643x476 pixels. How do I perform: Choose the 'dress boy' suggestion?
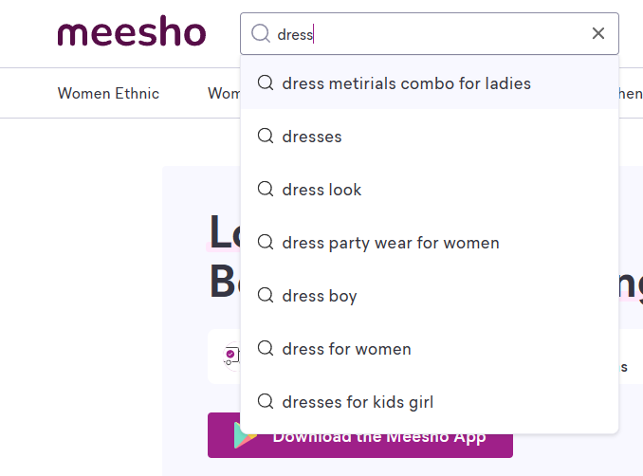[320, 296]
